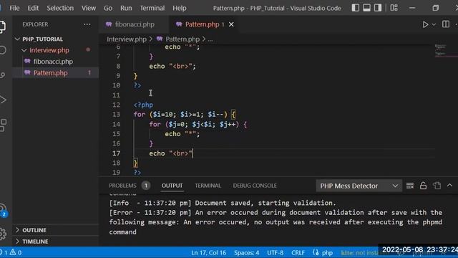
Task: Toggle secondary side bar layout icon
Action: point(378,8)
